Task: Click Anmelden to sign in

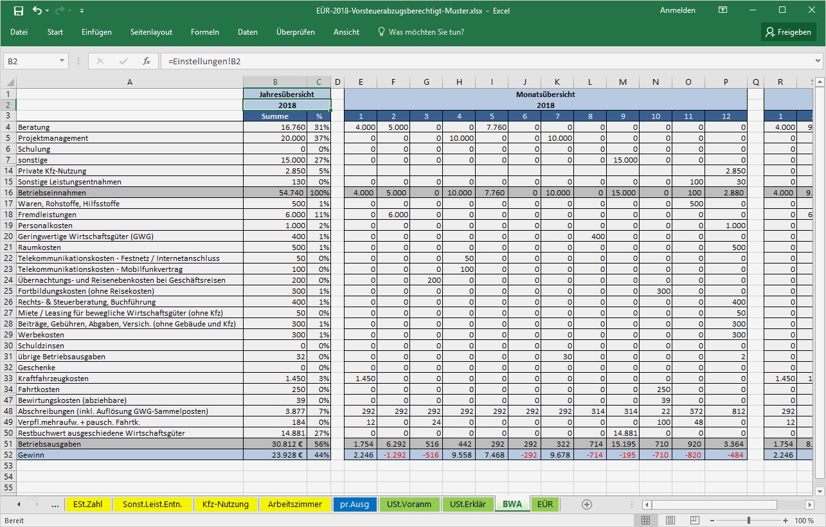Action: point(677,10)
